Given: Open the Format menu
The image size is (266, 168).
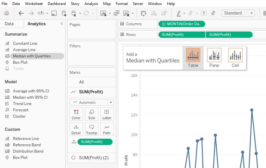Looking at the screenshot, I should 122,3.
